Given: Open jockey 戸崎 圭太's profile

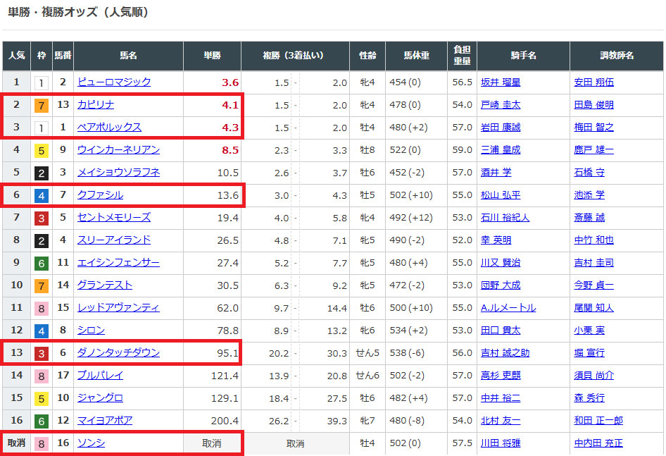Looking at the screenshot, I should [501, 105].
